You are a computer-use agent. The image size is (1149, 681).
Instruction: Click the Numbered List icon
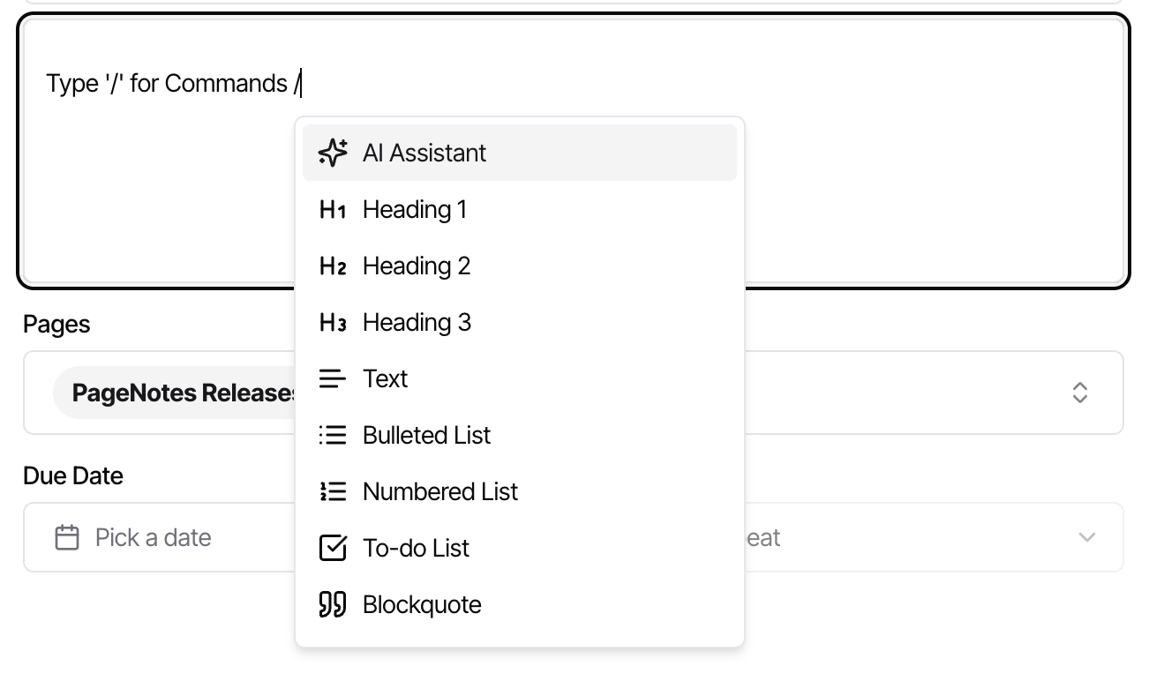pos(333,492)
